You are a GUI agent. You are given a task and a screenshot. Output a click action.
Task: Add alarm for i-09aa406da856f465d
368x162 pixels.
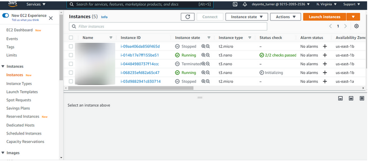(325, 46)
